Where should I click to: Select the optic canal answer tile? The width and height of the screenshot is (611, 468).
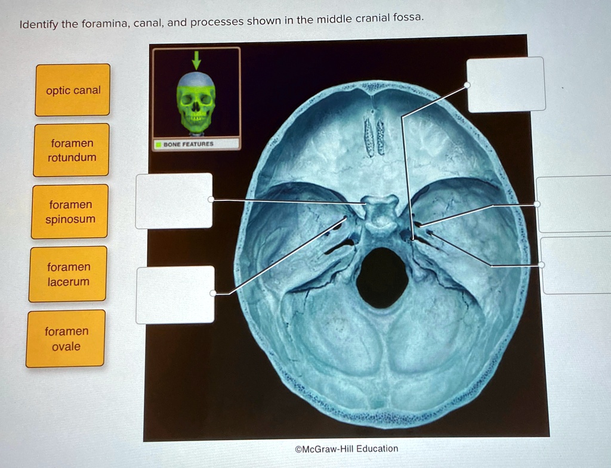73,91
